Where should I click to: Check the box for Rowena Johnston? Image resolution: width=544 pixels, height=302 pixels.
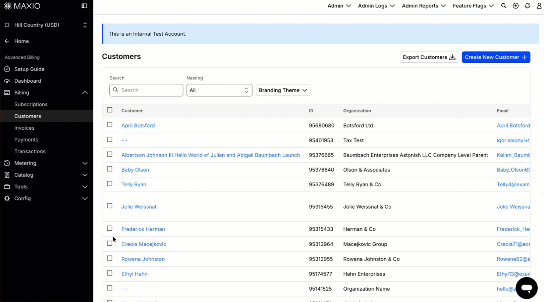(x=110, y=258)
